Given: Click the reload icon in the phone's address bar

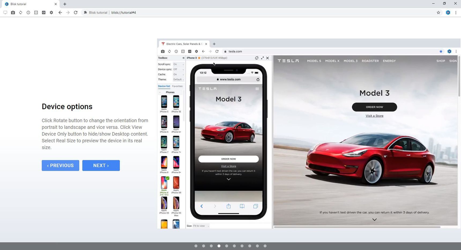Looking at the screenshot, I should click(258, 79).
